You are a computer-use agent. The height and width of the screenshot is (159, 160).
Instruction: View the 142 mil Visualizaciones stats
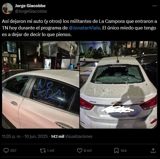(72, 136)
